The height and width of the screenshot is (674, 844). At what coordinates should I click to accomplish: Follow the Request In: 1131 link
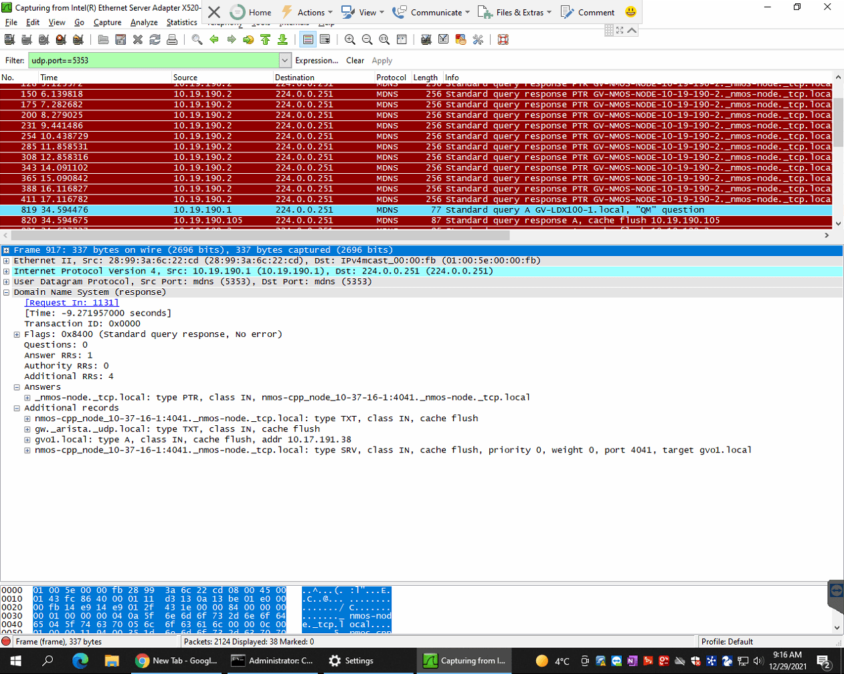click(x=72, y=303)
